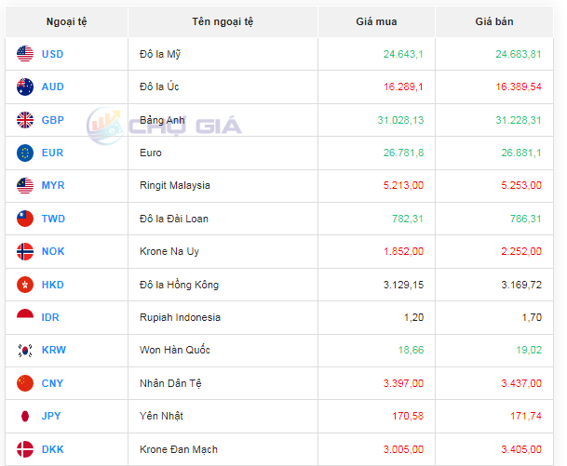Click the Australian flag icon
This screenshot has width=567, height=466.
[25, 87]
